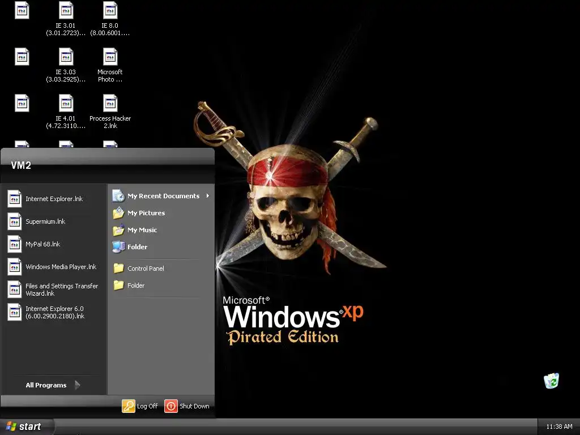The width and height of the screenshot is (580, 435).
Task: Click the Log Off button
Action: pyautogui.click(x=140, y=406)
